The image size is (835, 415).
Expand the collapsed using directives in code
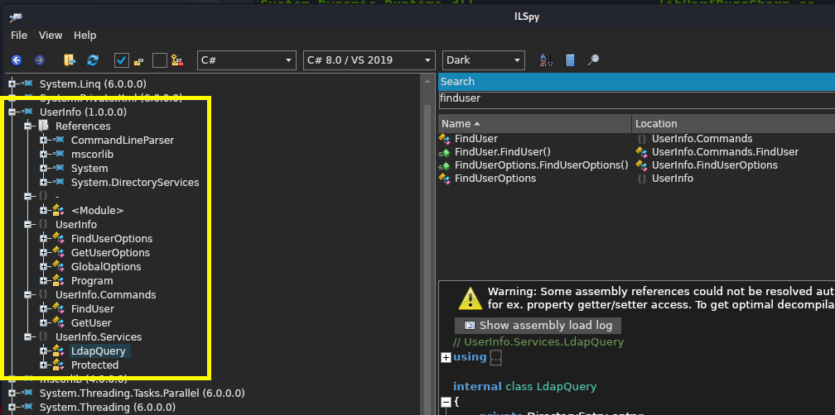tap(446, 358)
